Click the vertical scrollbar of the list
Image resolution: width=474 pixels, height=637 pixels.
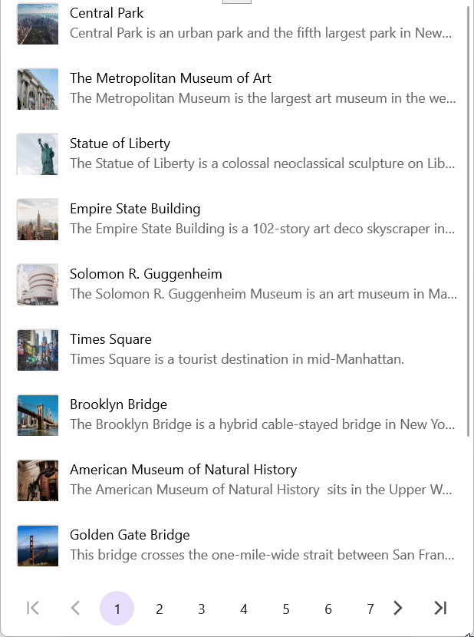point(468,223)
